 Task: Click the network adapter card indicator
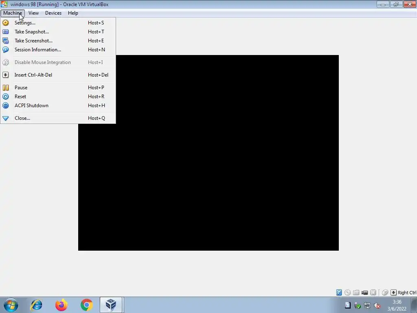364,293
